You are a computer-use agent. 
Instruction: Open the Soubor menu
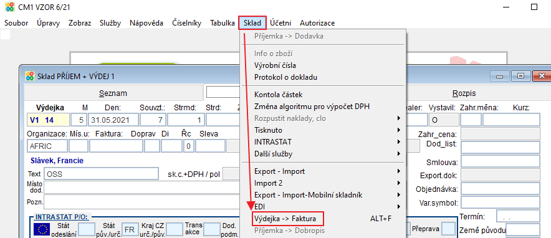click(x=16, y=23)
